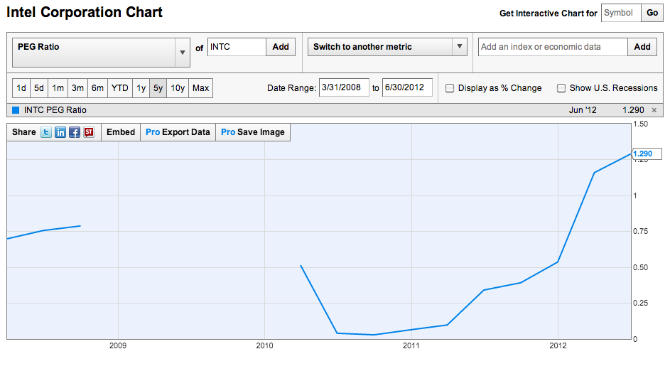
Task: Share chart via StockTwits icon
Action: click(89, 132)
